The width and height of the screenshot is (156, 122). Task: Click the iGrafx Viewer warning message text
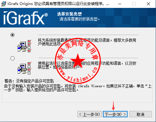(78, 88)
